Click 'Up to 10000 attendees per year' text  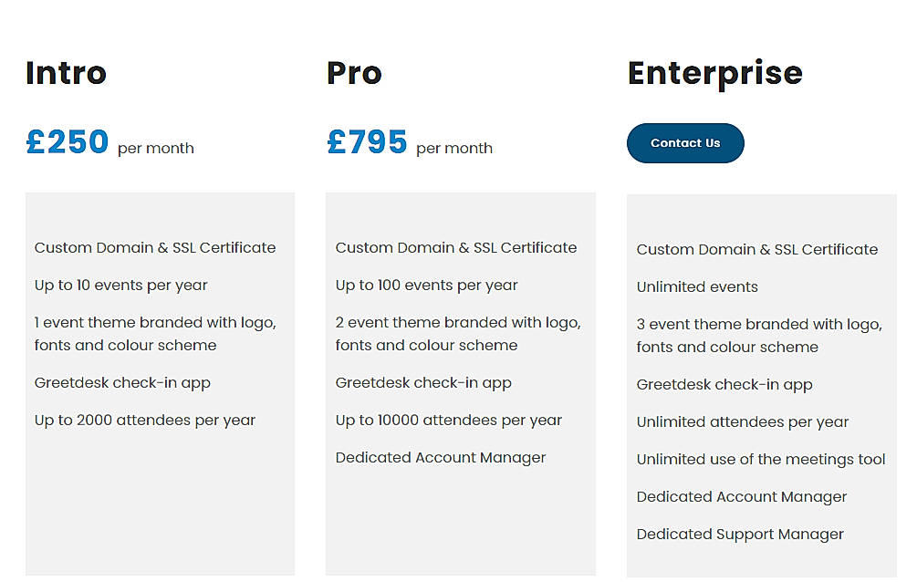[x=448, y=420]
